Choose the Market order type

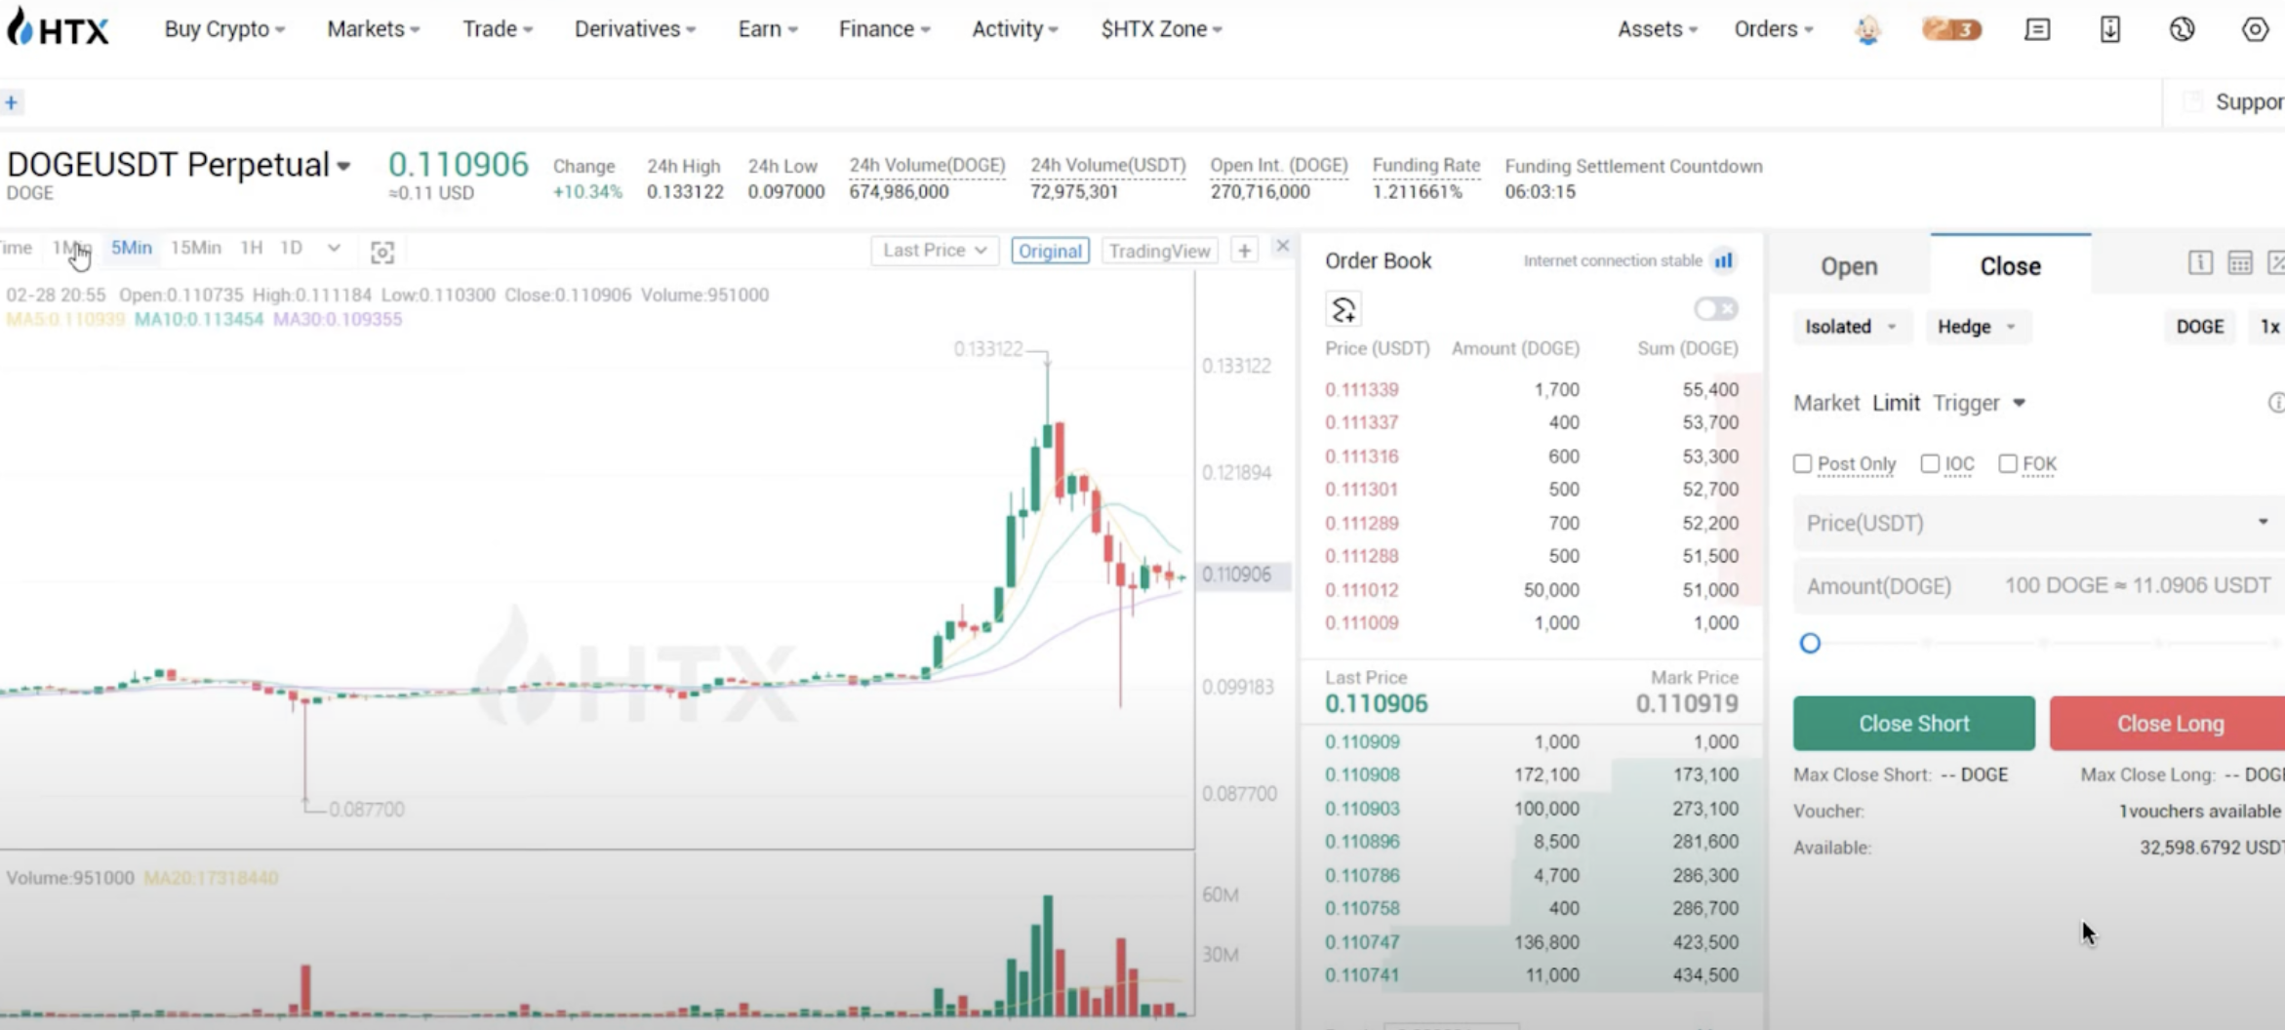[1826, 403]
